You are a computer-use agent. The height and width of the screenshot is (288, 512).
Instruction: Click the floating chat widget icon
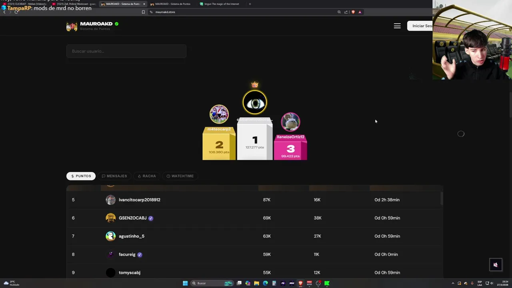[x=496, y=265]
